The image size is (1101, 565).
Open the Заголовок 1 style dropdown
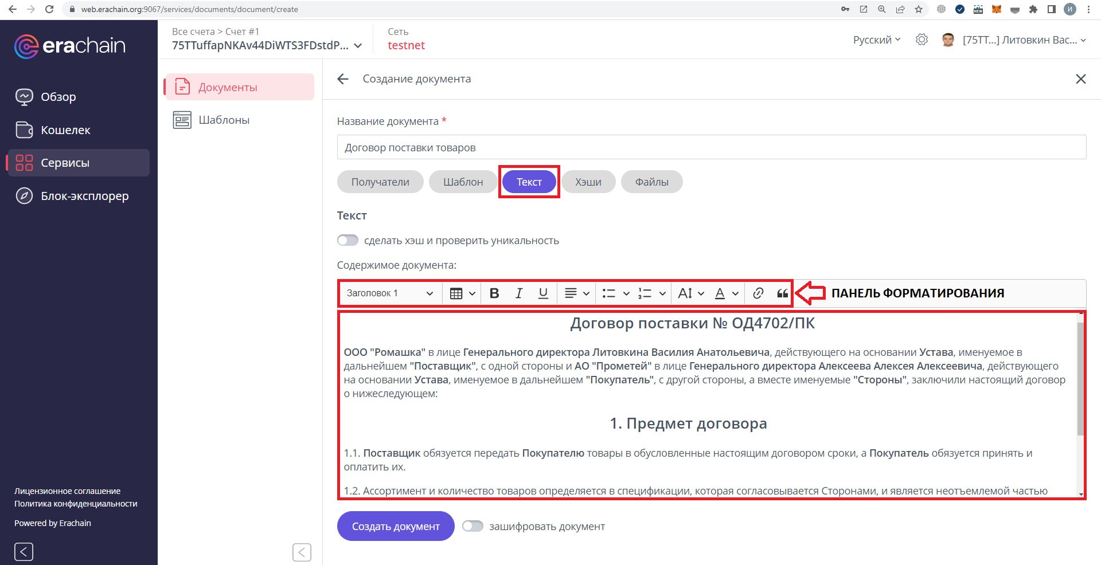(389, 293)
